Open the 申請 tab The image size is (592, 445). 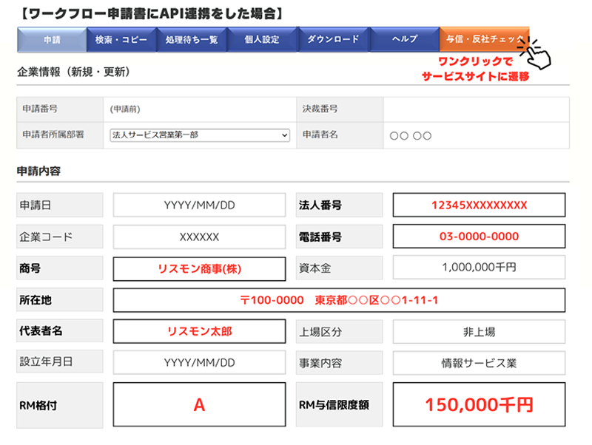[x=51, y=39]
